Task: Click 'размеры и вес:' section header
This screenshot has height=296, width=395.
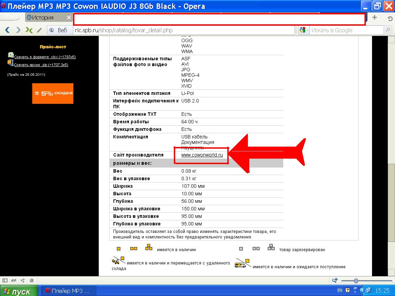Action: [132, 163]
